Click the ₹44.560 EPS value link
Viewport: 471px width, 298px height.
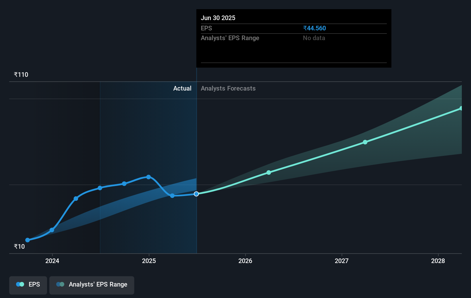(314, 28)
